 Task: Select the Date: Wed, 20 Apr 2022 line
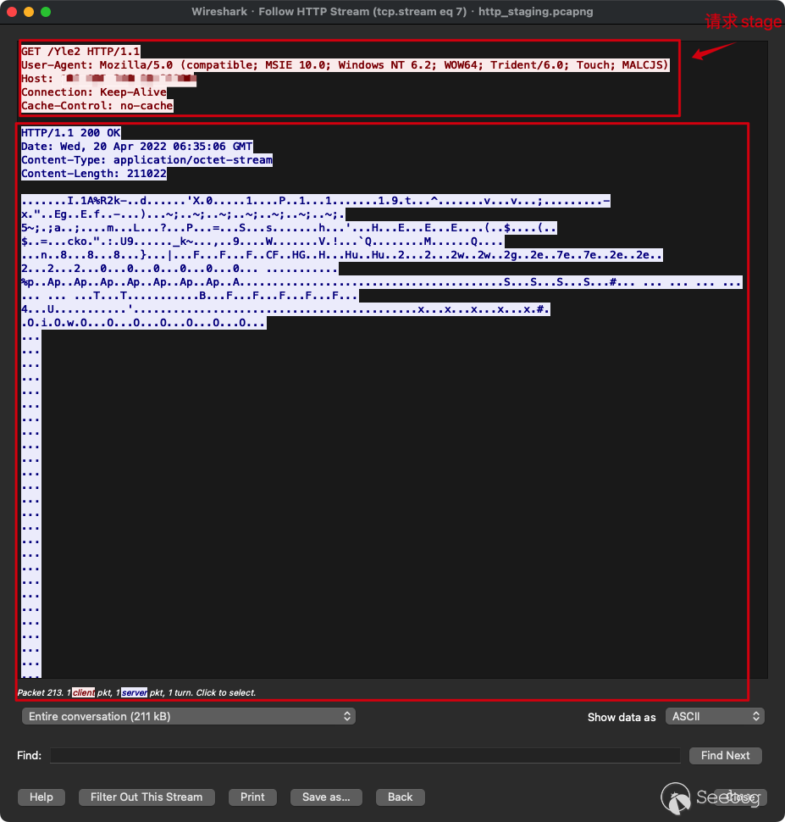[x=137, y=147]
